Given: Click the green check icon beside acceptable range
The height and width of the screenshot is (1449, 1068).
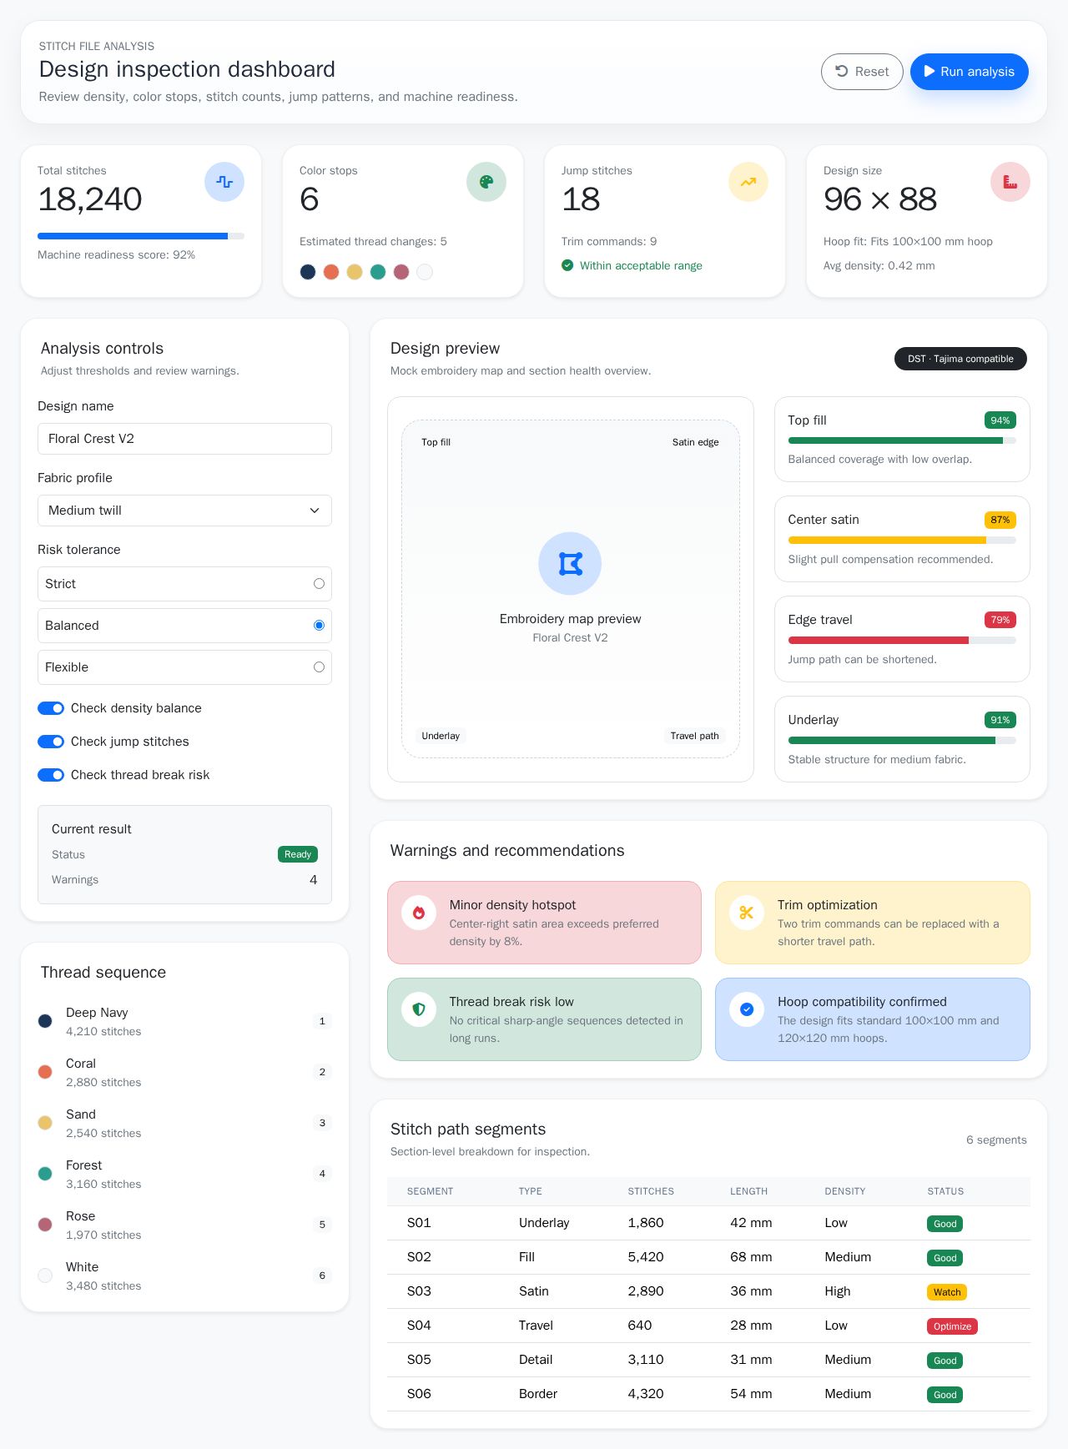Looking at the screenshot, I should (567, 265).
